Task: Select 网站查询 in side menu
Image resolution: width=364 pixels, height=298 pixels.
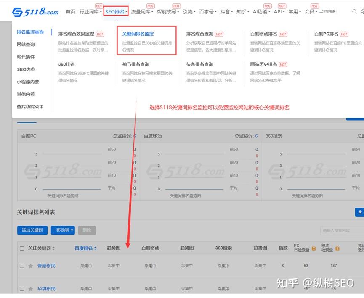Action: 26,45
